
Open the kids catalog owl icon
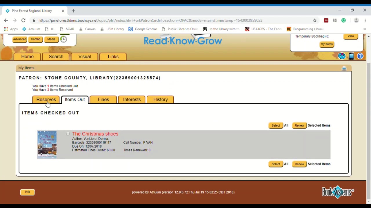(x=342, y=56)
